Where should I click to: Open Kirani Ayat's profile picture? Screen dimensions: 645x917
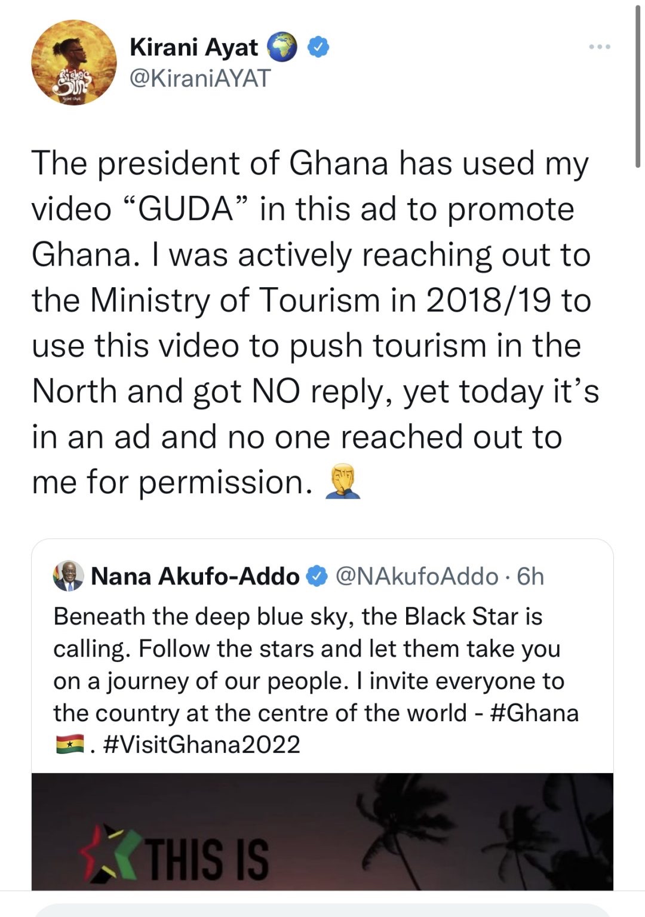pyautogui.click(x=74, y=63)
